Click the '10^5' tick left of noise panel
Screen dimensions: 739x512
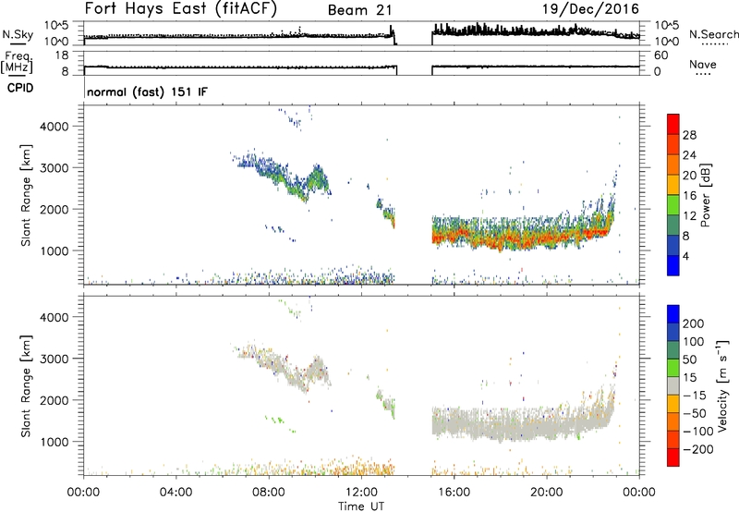coord(56,26)
